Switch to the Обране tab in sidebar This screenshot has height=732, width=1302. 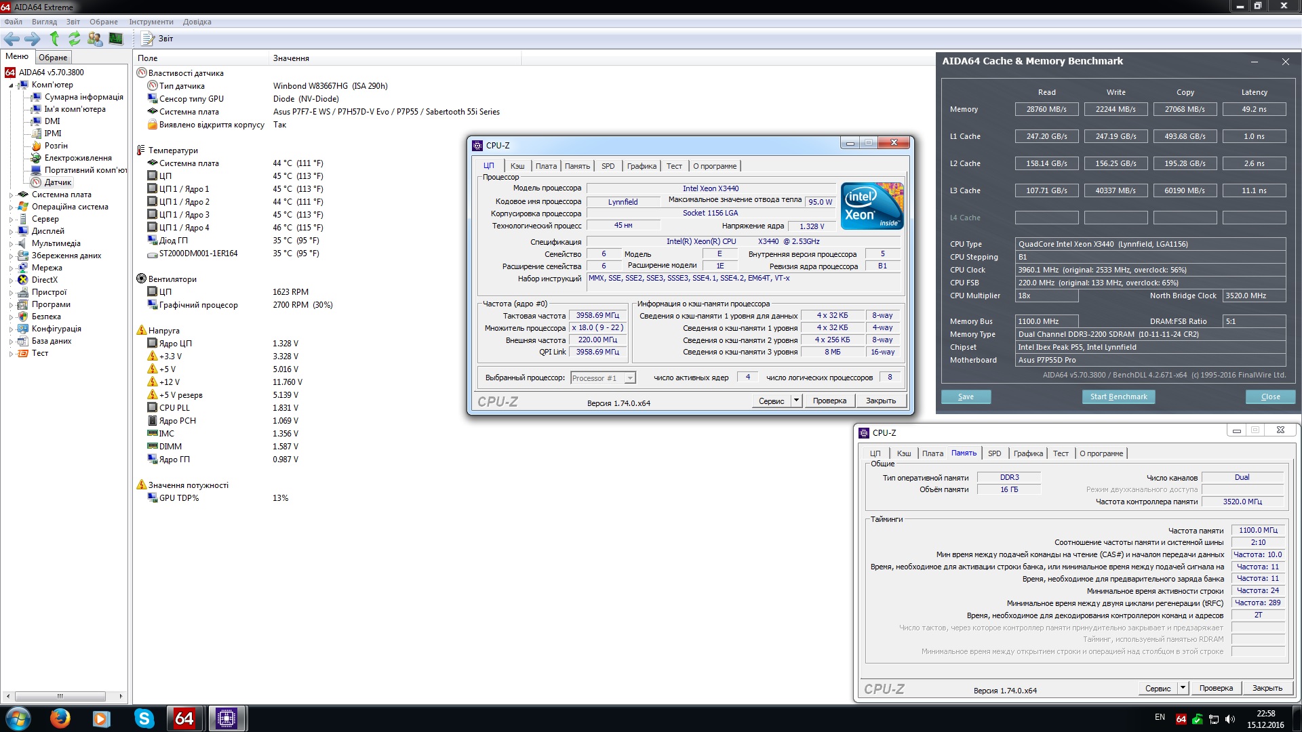coord(53,58)
